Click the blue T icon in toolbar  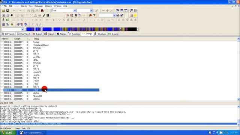click(x=94, y=15)
